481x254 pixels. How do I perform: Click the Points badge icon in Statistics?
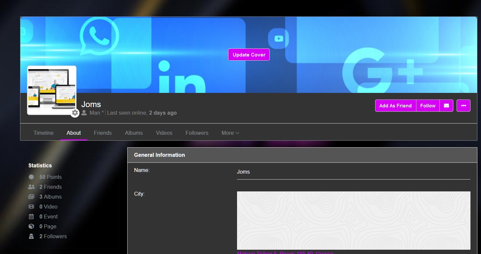click(x=31, y=177)
